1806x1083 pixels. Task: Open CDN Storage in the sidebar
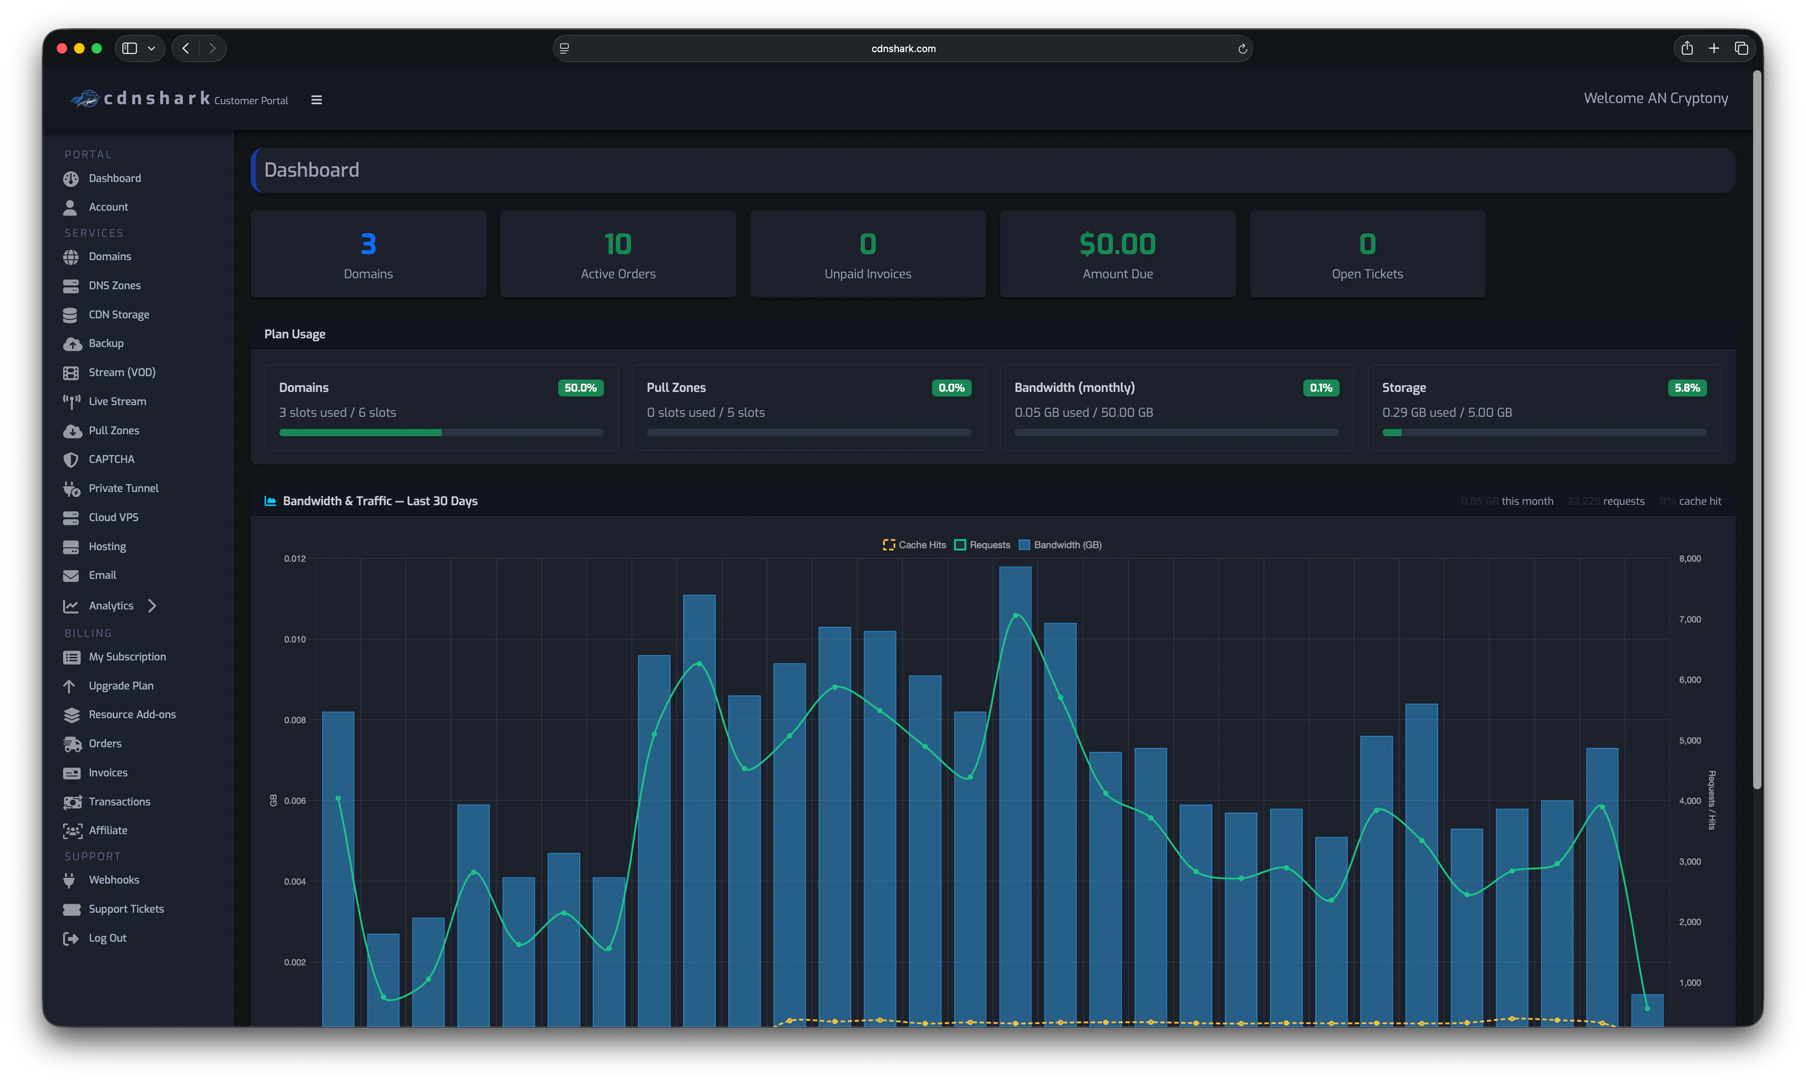pyautogui.click(x=118, y=315)
